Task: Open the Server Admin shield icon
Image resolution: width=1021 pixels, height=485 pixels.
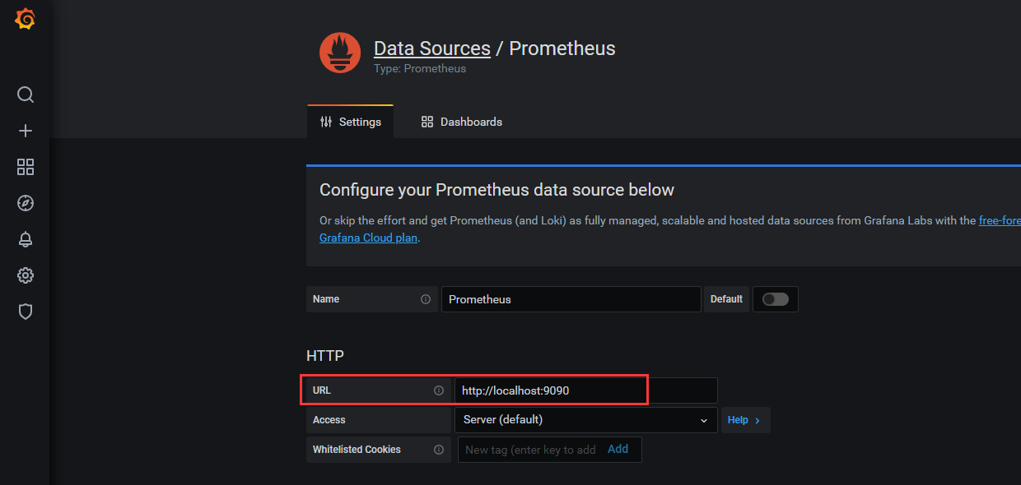Action: tap(26, 312)
